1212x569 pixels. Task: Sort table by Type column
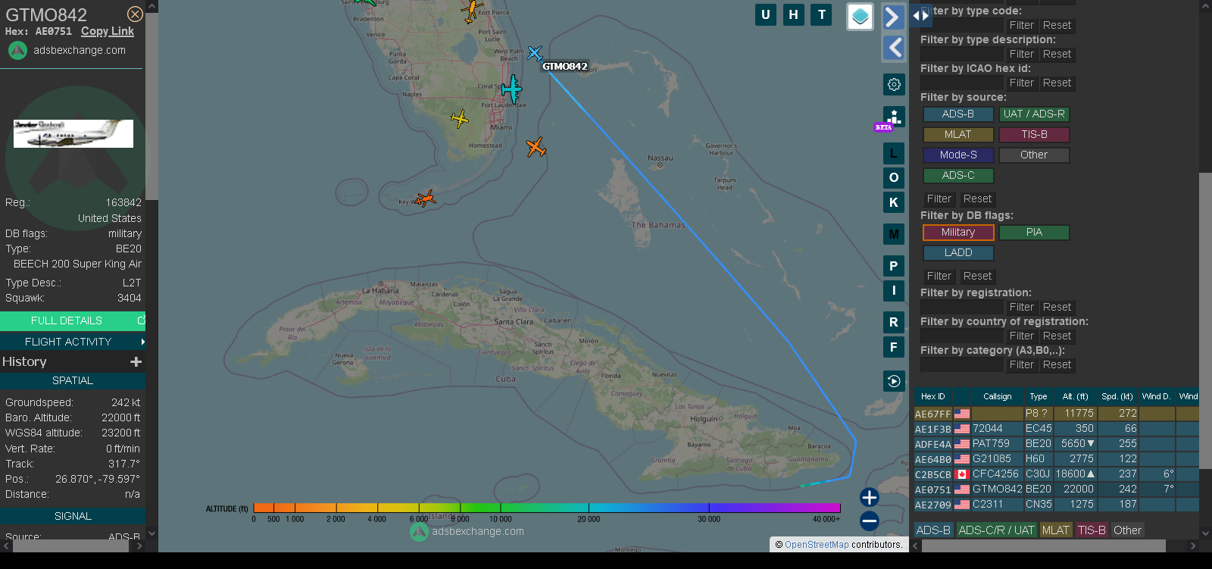[x=1038, y=396]
